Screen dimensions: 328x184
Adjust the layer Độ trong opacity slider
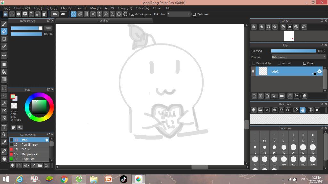[293, 51]
